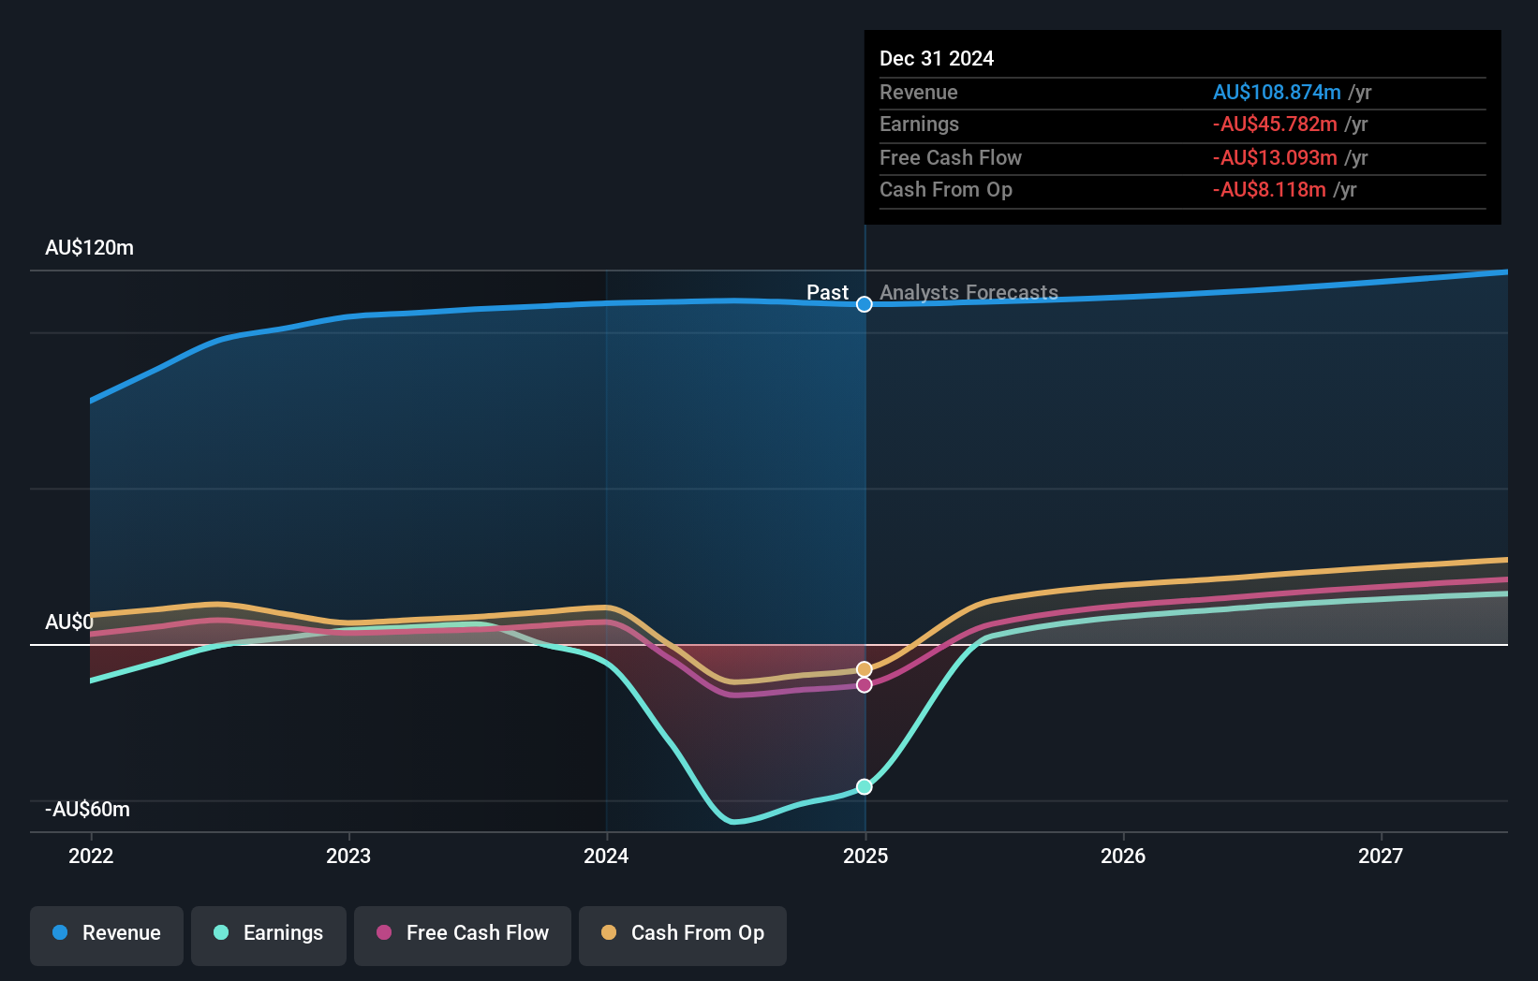The width and height of the screenshot is (1538, 981).
Task: Click the Earnings row label in tooltip
Action: [x=920, y=124]
